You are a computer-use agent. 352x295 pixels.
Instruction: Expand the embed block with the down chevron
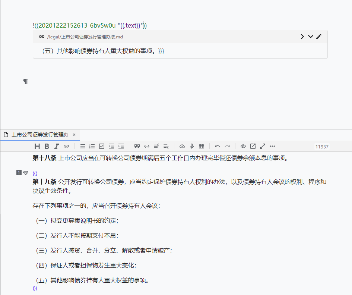310,37
